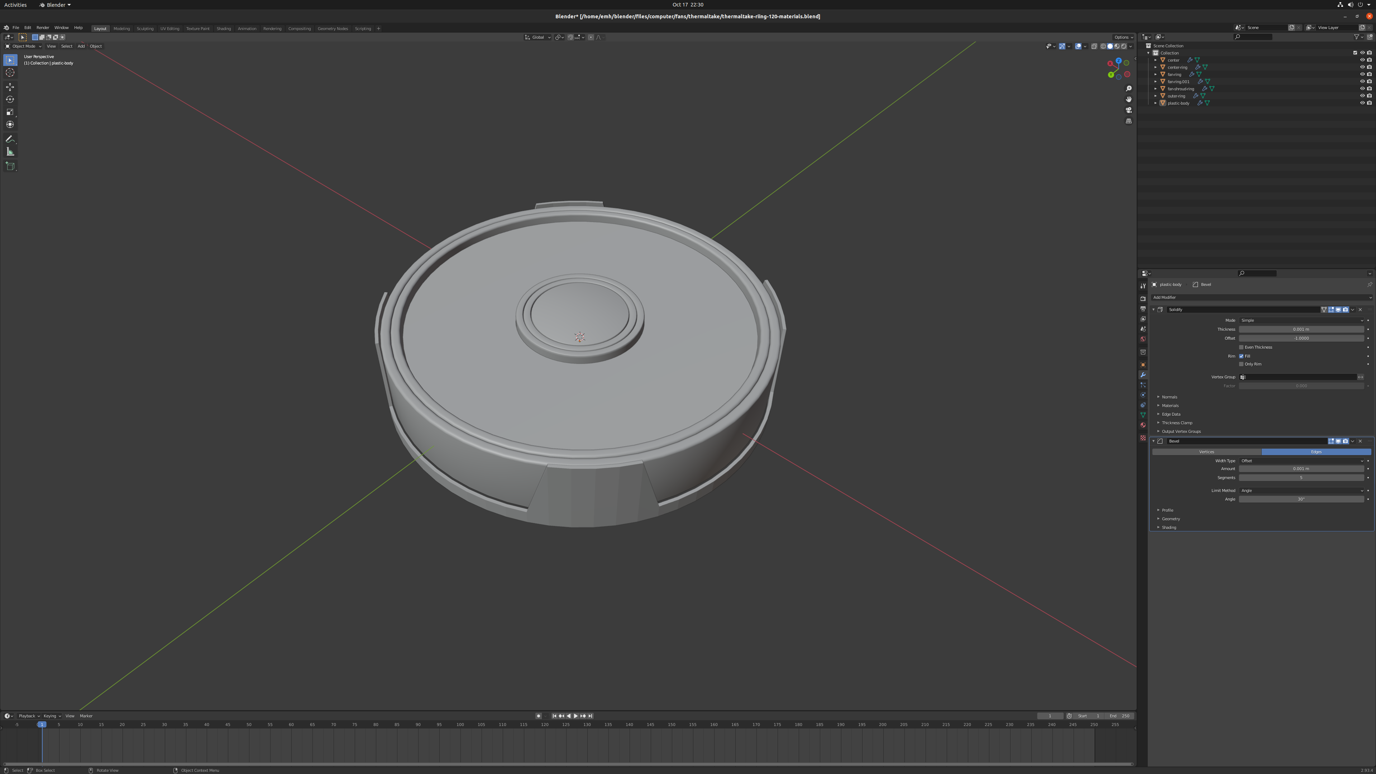Activate the Move tool
1376x774 pixels.
point(10,86)
